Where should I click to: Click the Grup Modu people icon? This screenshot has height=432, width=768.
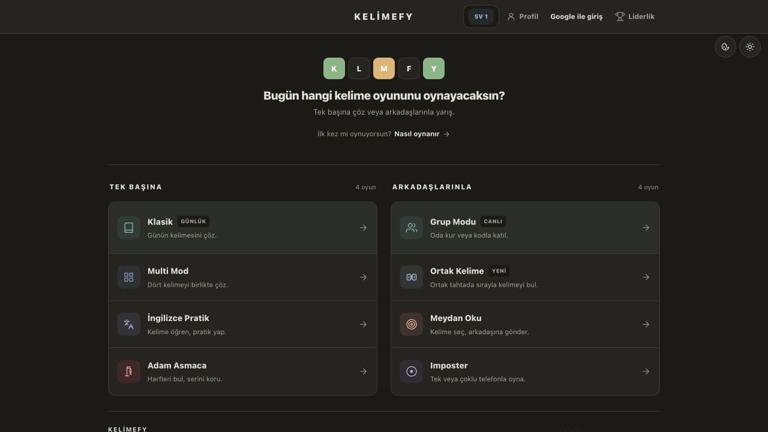point(412,228)
